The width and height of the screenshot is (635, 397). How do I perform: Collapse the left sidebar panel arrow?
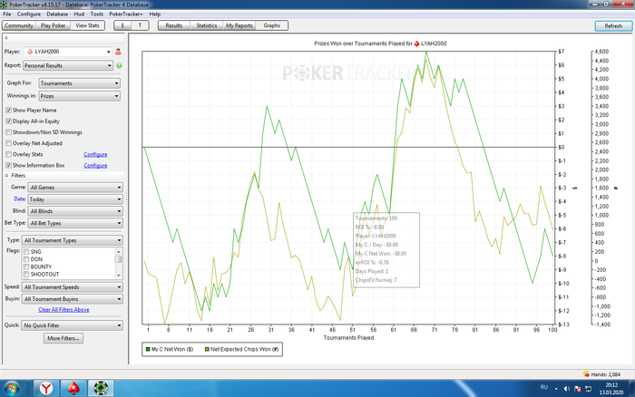pos(6,38)
